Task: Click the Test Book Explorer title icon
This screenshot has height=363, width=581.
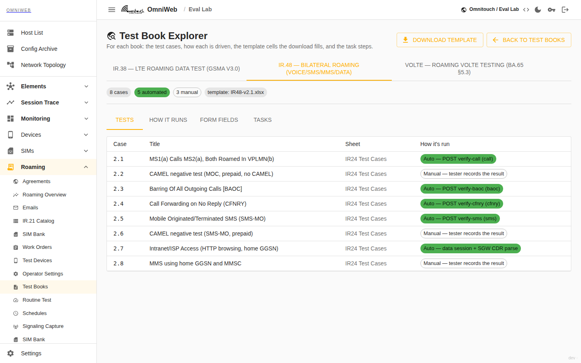Action: click(x=111, y=36)
